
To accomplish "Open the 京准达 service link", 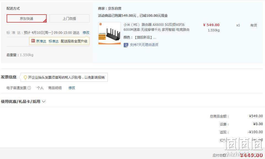I will pos(41,41).
